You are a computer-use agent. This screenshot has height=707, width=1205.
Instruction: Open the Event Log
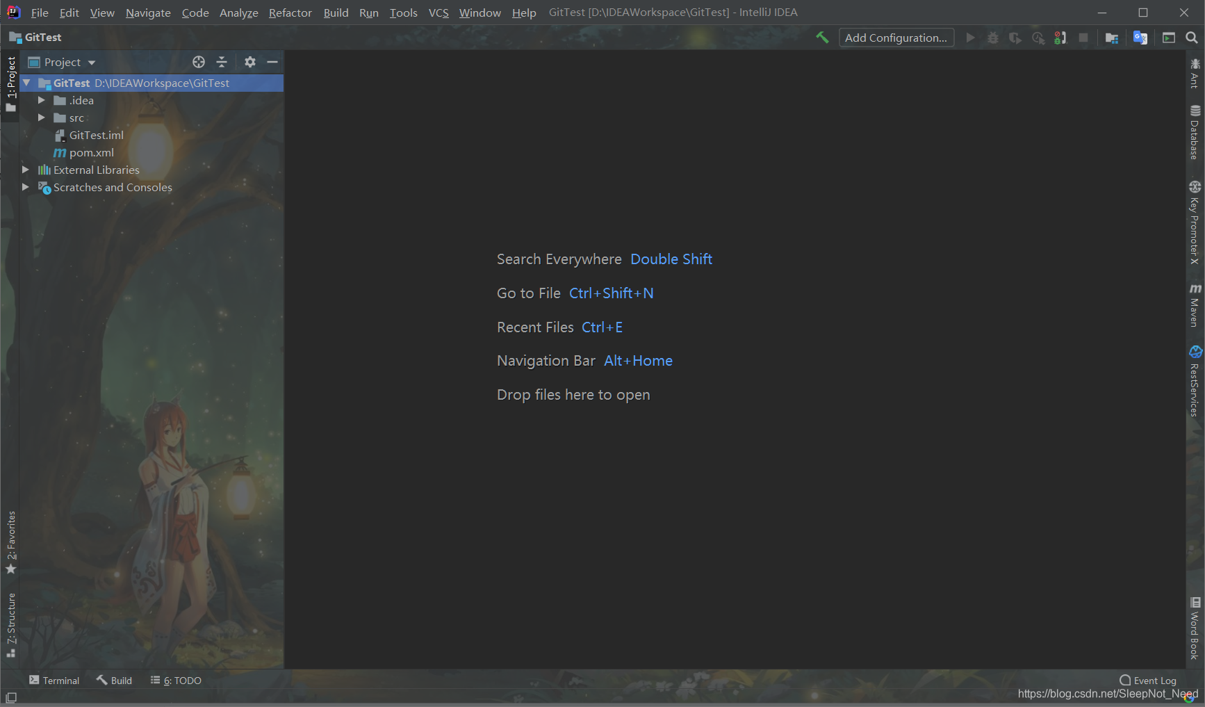point(1148,681)
